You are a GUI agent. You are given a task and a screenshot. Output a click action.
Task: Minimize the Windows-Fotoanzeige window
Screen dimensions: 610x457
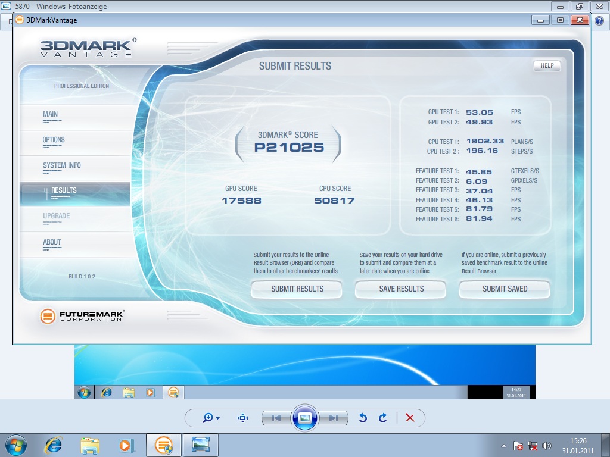pyautogui.click(x=560, y=7)
